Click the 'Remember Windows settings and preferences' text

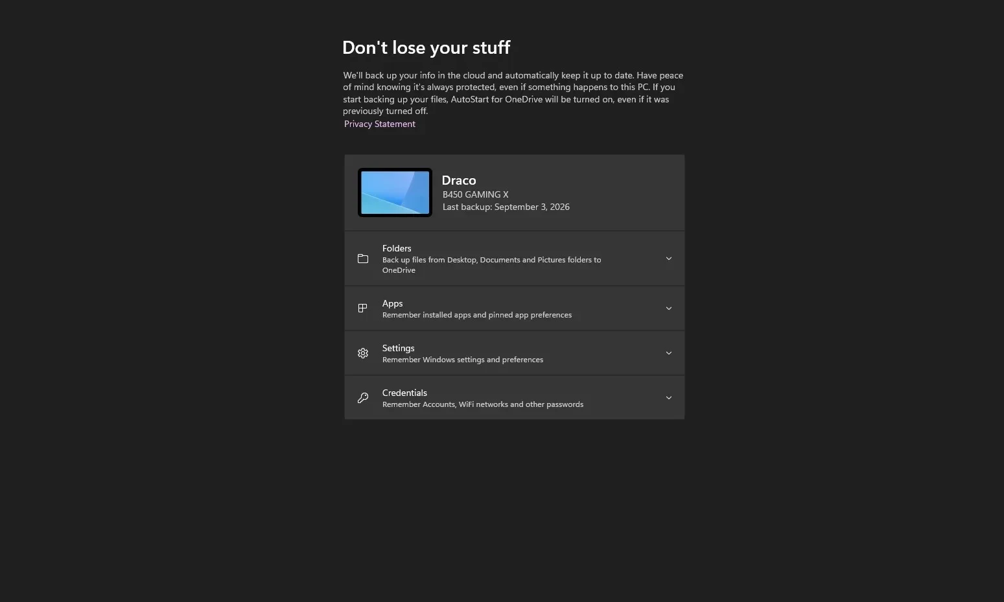[x=463, y=360]
